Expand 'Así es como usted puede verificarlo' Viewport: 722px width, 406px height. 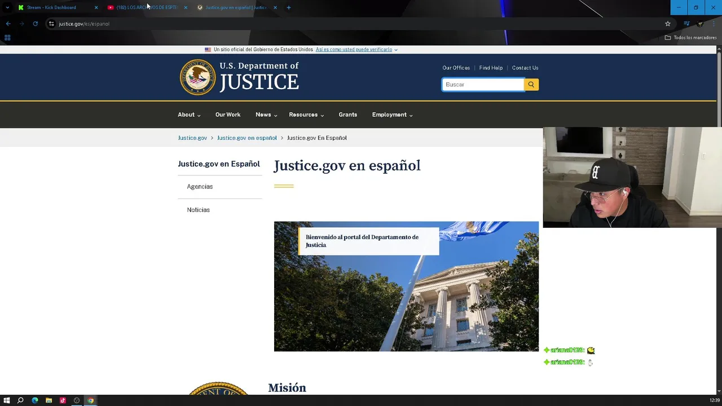pos(356,50)
